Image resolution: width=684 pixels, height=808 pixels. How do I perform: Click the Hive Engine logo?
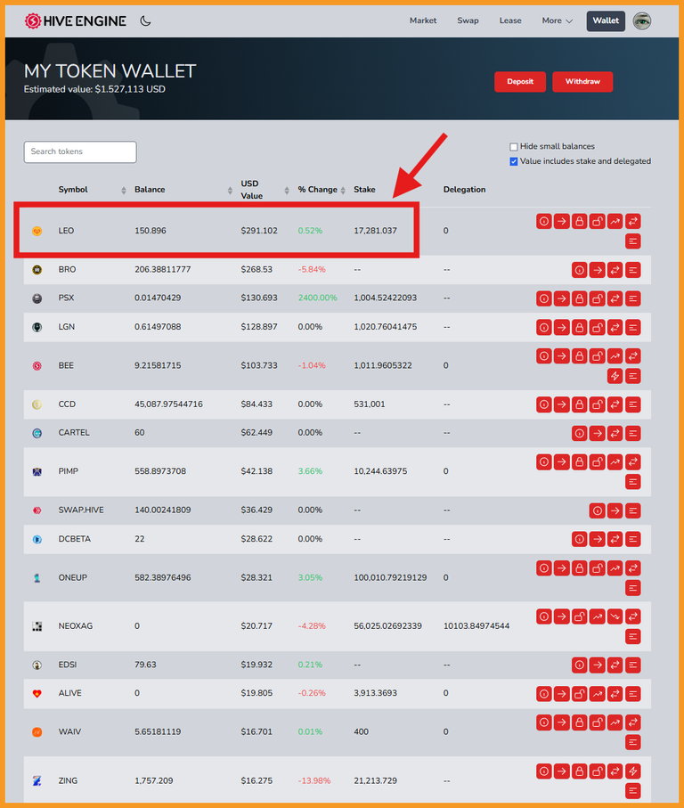75,21
